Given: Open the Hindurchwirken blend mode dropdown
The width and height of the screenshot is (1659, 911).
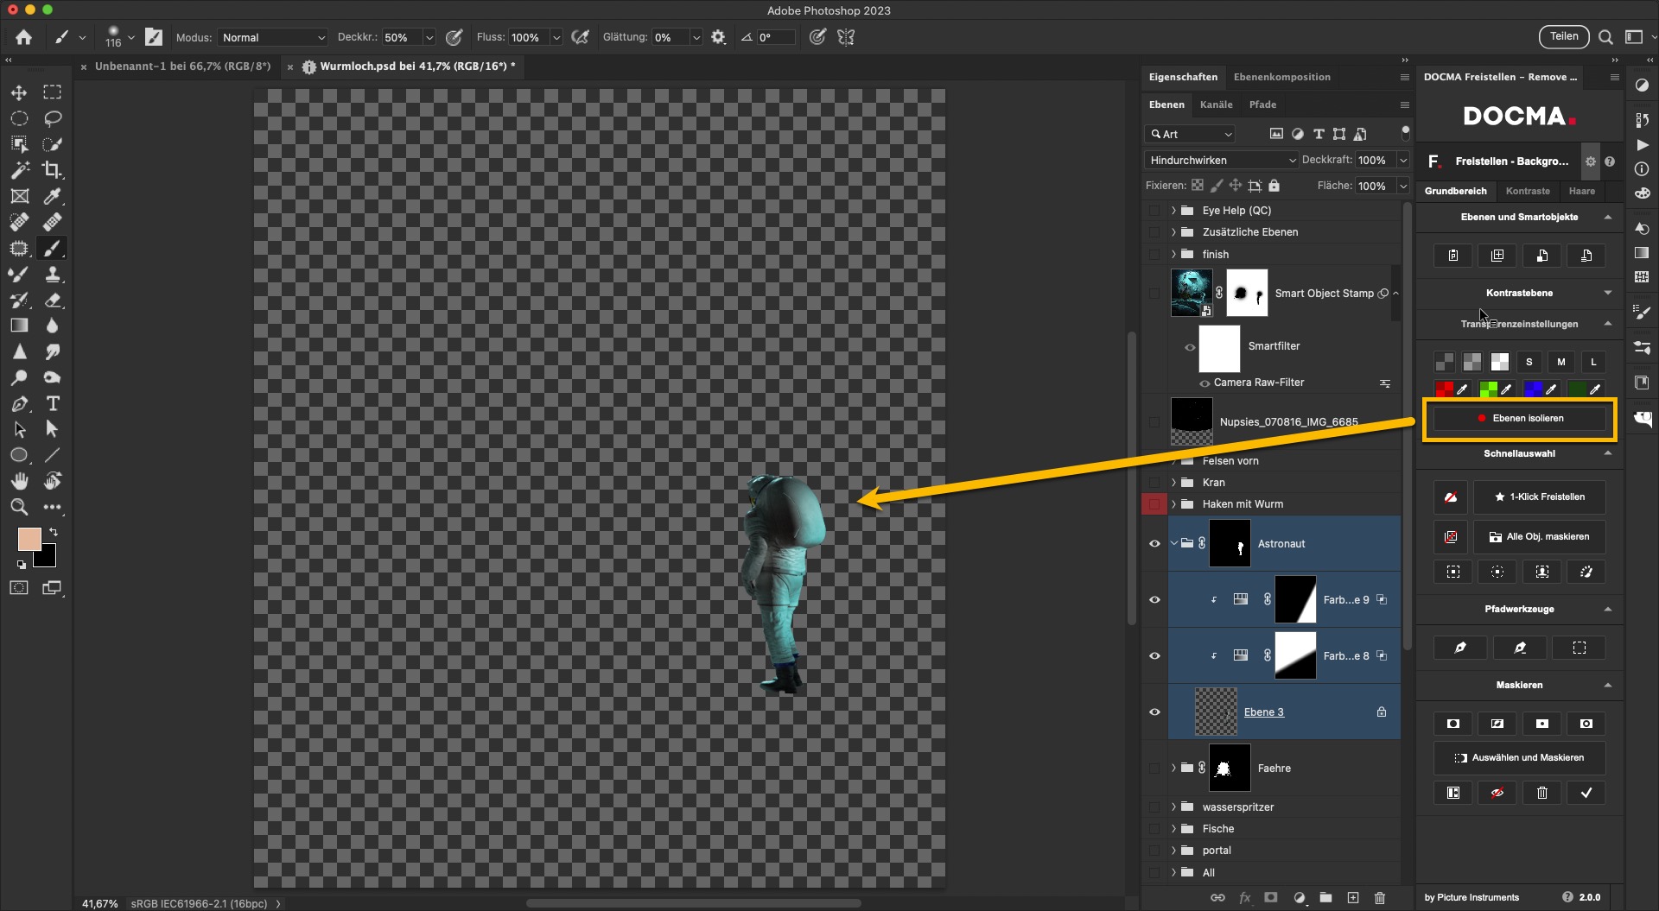Looking at the screenshot, I should [x=1222, y=160].
